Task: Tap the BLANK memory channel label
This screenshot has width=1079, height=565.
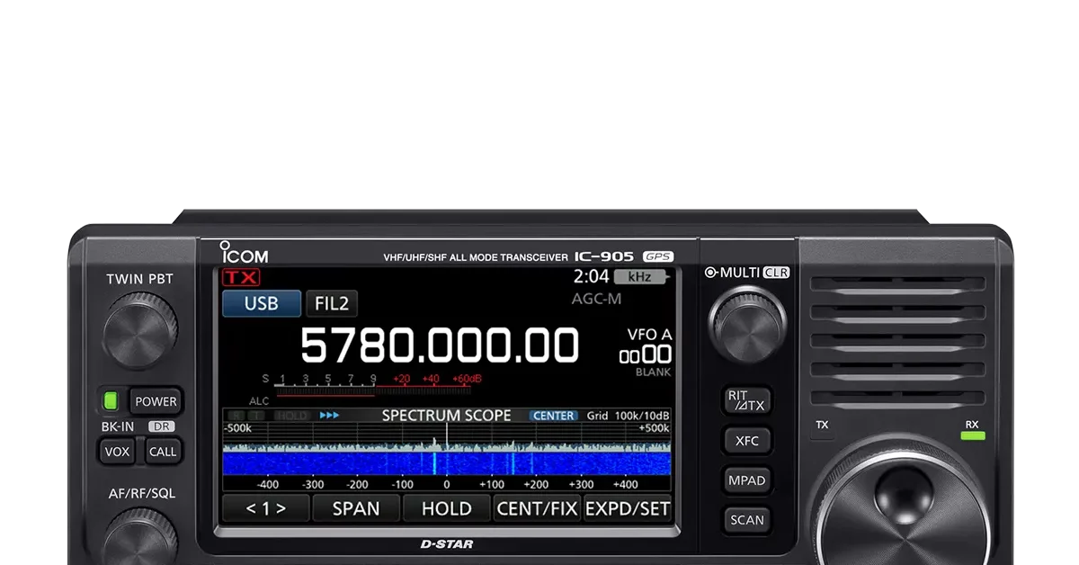Action: (x=653, y=372)
